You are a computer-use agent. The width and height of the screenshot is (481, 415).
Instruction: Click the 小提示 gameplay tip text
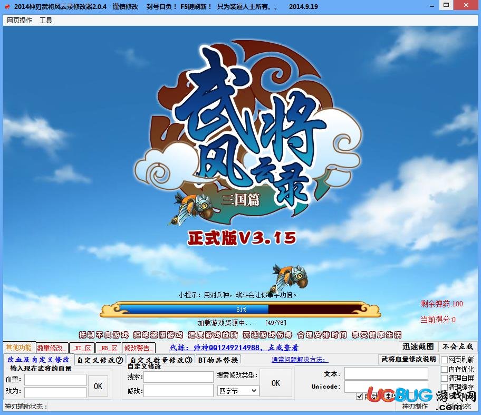point(238,295)
